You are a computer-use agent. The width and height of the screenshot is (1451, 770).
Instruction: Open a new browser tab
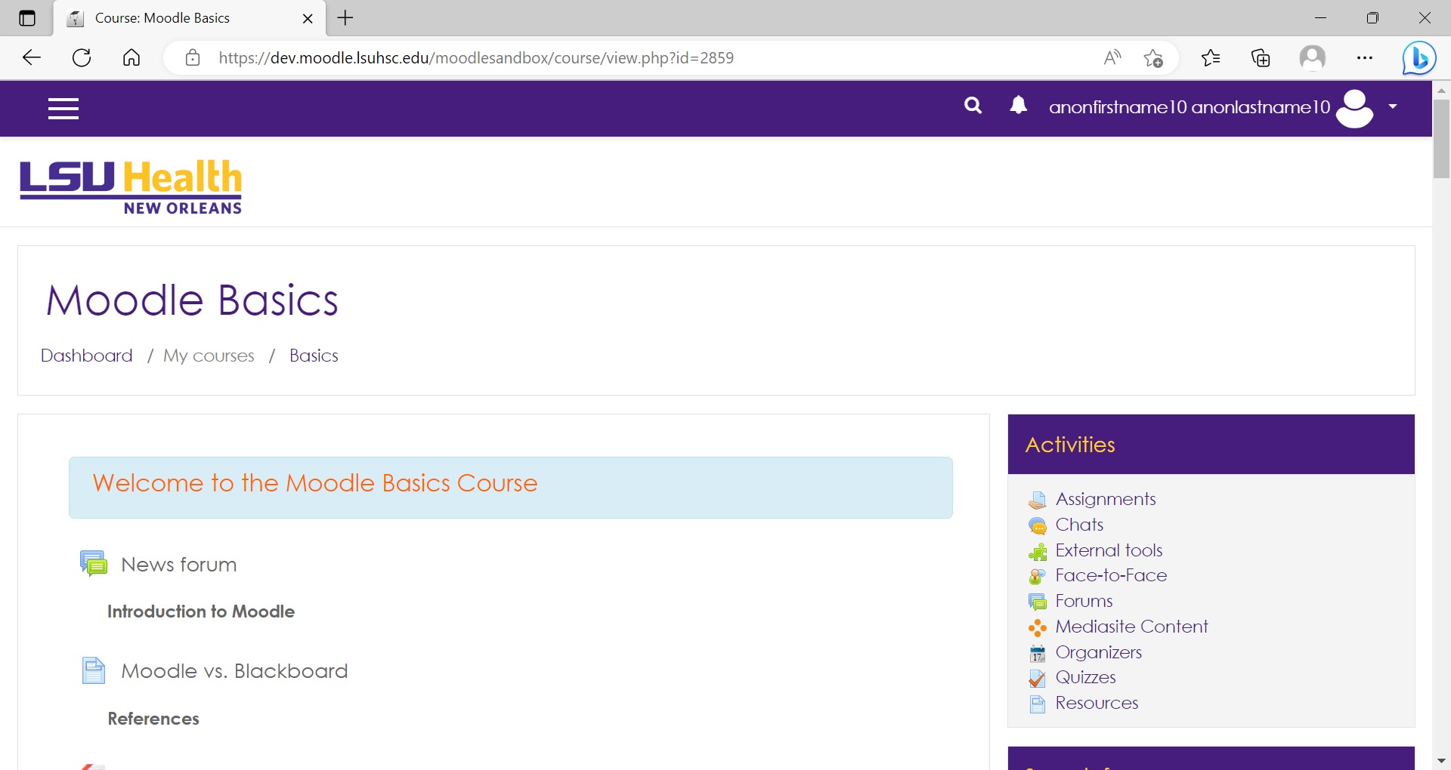pos(345,18)
